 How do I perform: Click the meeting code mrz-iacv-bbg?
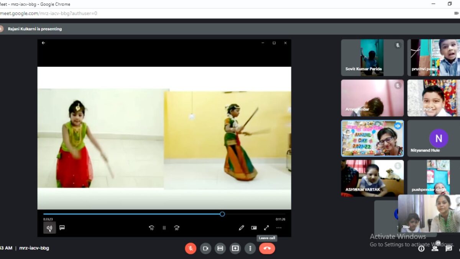tap(34, 248)
